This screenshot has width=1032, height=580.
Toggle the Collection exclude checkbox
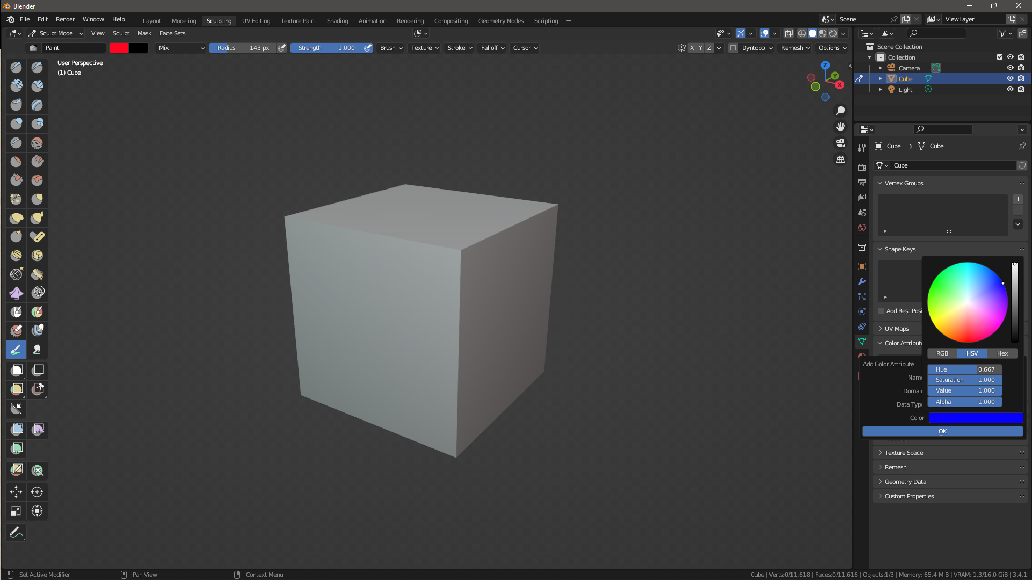1000,57
